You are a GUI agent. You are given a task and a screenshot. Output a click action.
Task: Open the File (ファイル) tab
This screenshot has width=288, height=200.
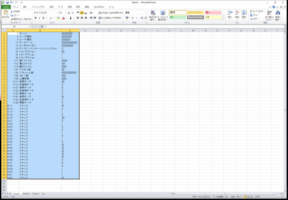[x=6, y=7]
